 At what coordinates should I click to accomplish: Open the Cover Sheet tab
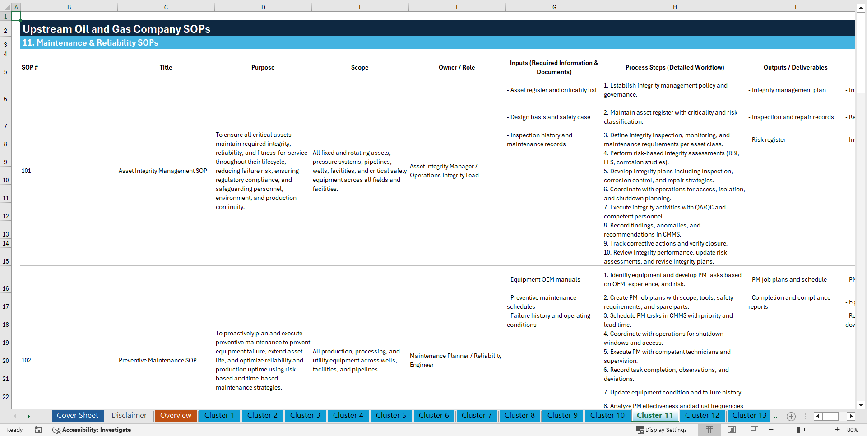77,416
